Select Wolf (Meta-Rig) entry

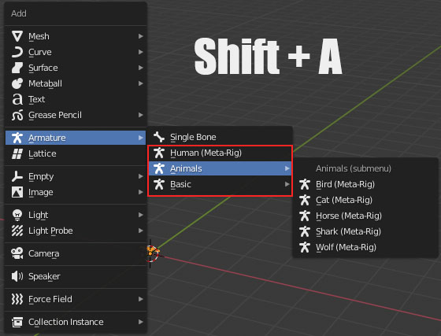(x=365, y=247)
